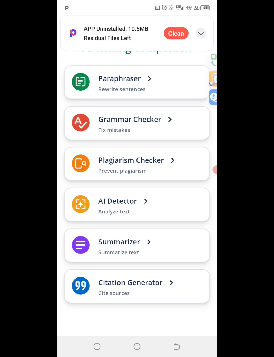Tap the recent apps square button

tap(97, 347)
